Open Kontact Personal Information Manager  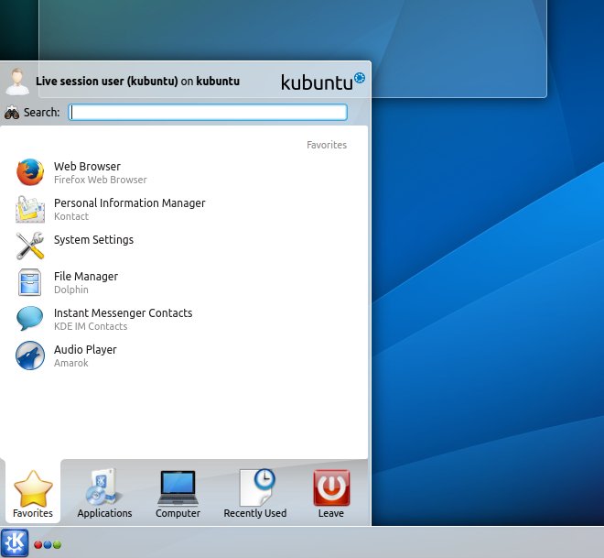pos(128,209)
